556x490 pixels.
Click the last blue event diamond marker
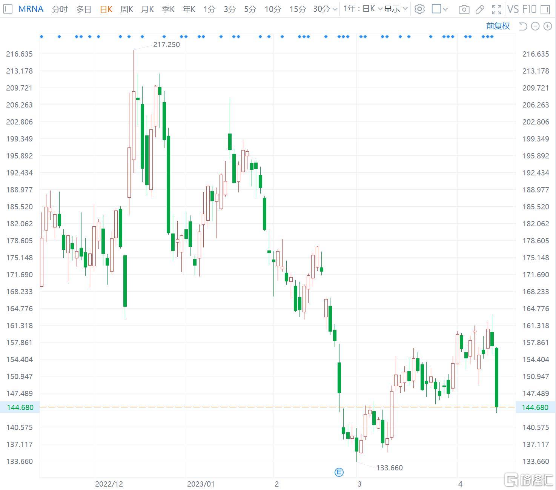coord(492,37)
